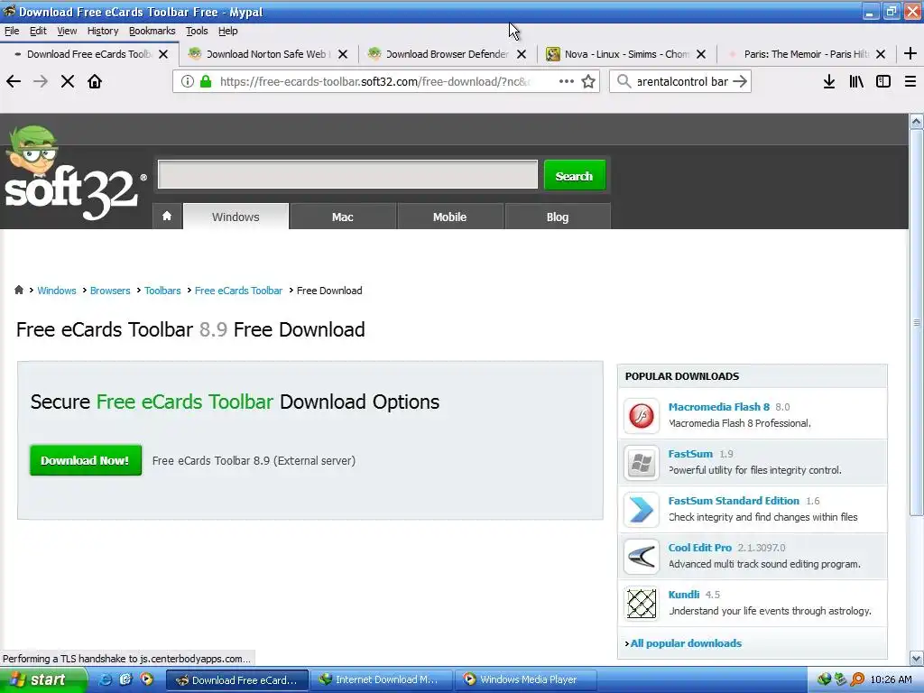This screenshot has height=693, width=924.
Task: Click the page vertical scrollbar down arrow
Action: [917, 658]
